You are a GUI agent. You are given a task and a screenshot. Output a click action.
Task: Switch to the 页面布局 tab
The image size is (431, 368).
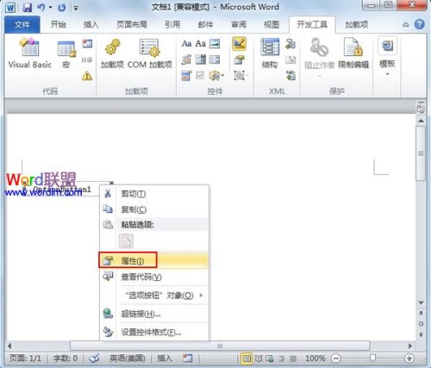point(132,24)
